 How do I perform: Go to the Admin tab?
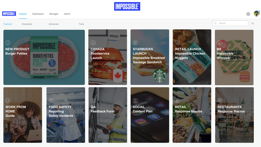click(67, 14)
